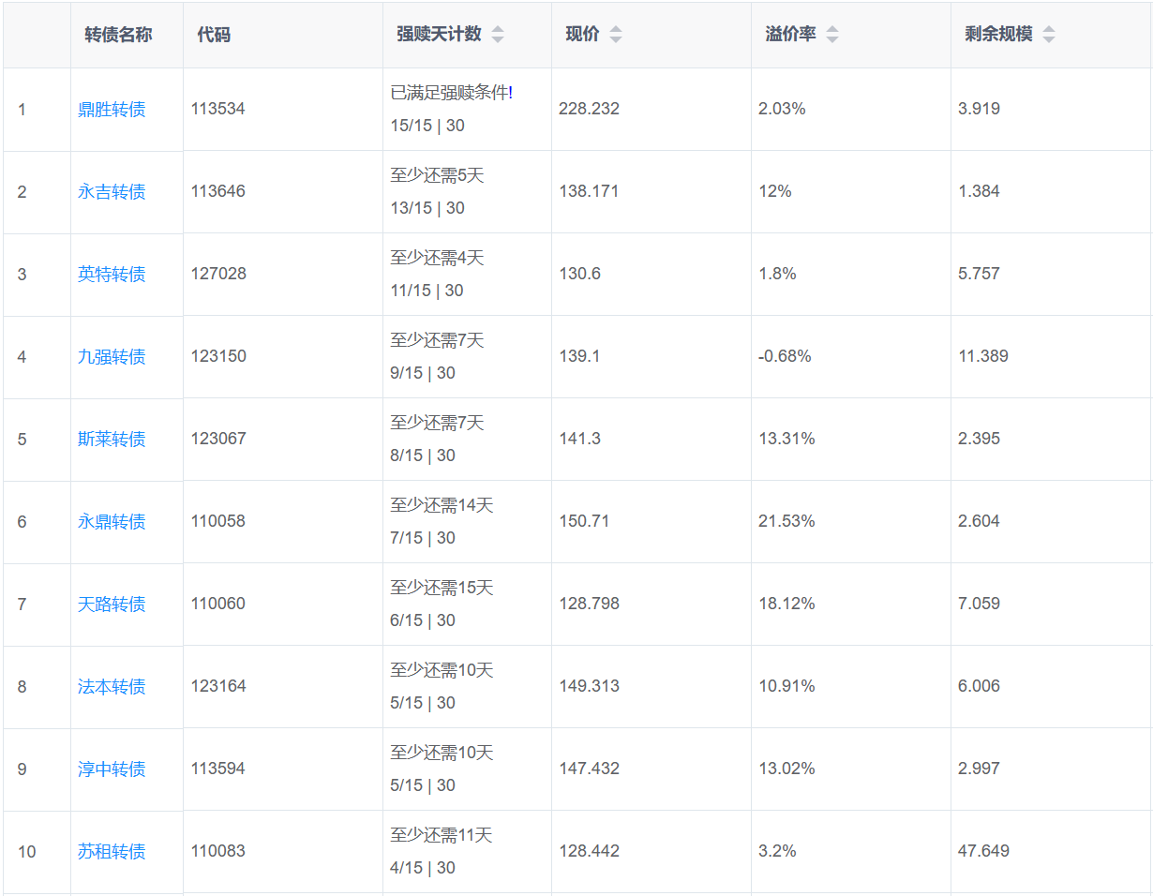This screenshot has height=896, width=1153.
Task: Open 苏租转债 bond link
Action: coord(112,852)
